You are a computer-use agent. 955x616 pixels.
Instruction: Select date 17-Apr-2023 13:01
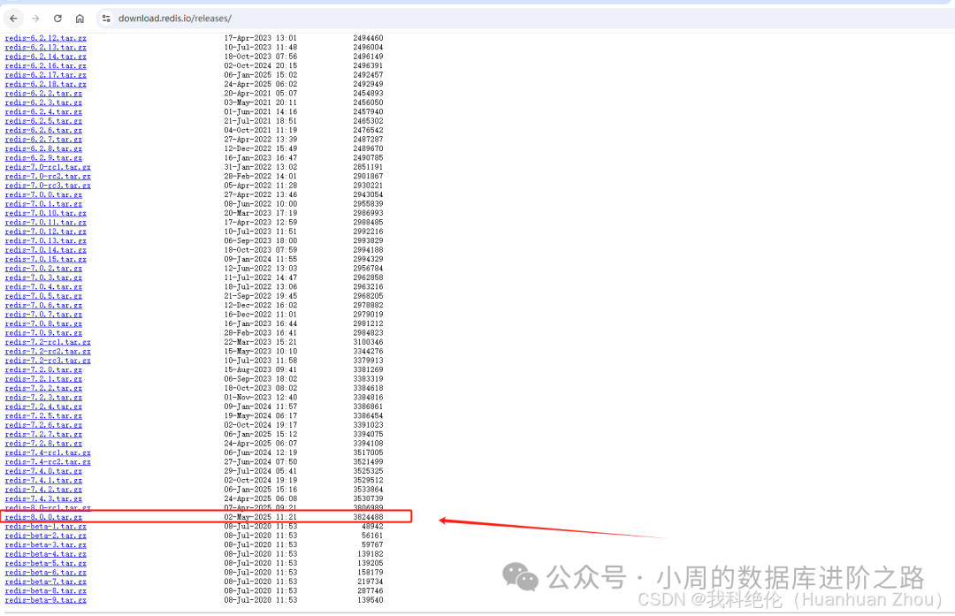tap(261, 38)
